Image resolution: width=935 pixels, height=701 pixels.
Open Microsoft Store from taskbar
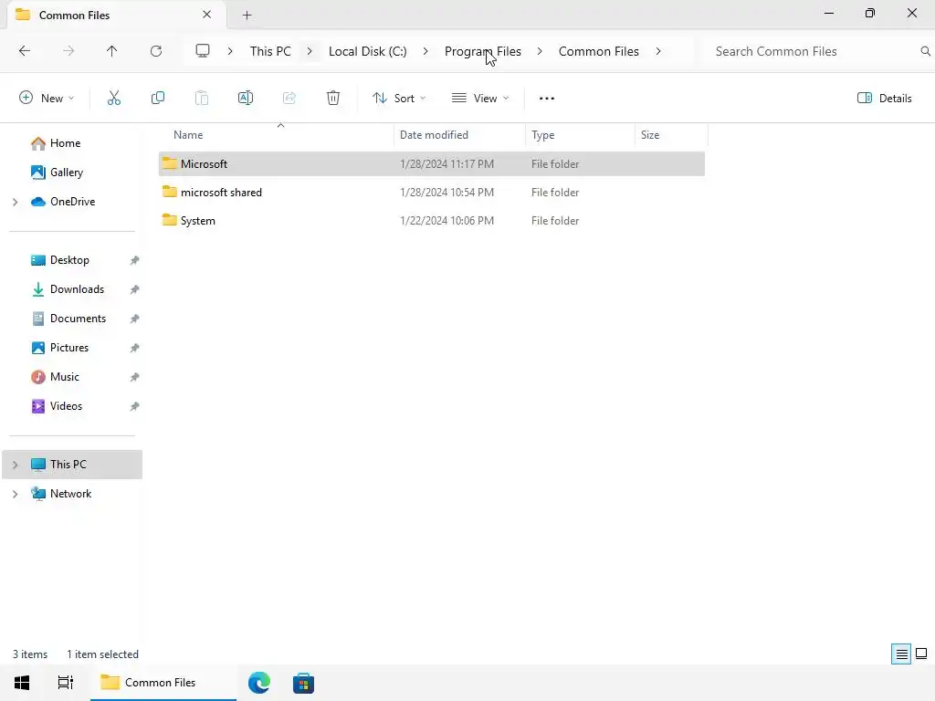coord(303,683)
